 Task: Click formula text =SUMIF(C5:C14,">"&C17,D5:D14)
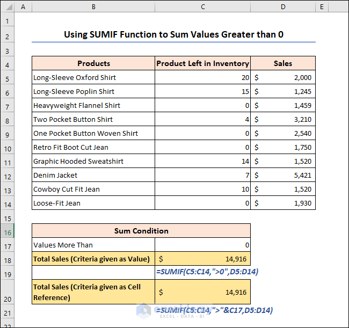214,310
